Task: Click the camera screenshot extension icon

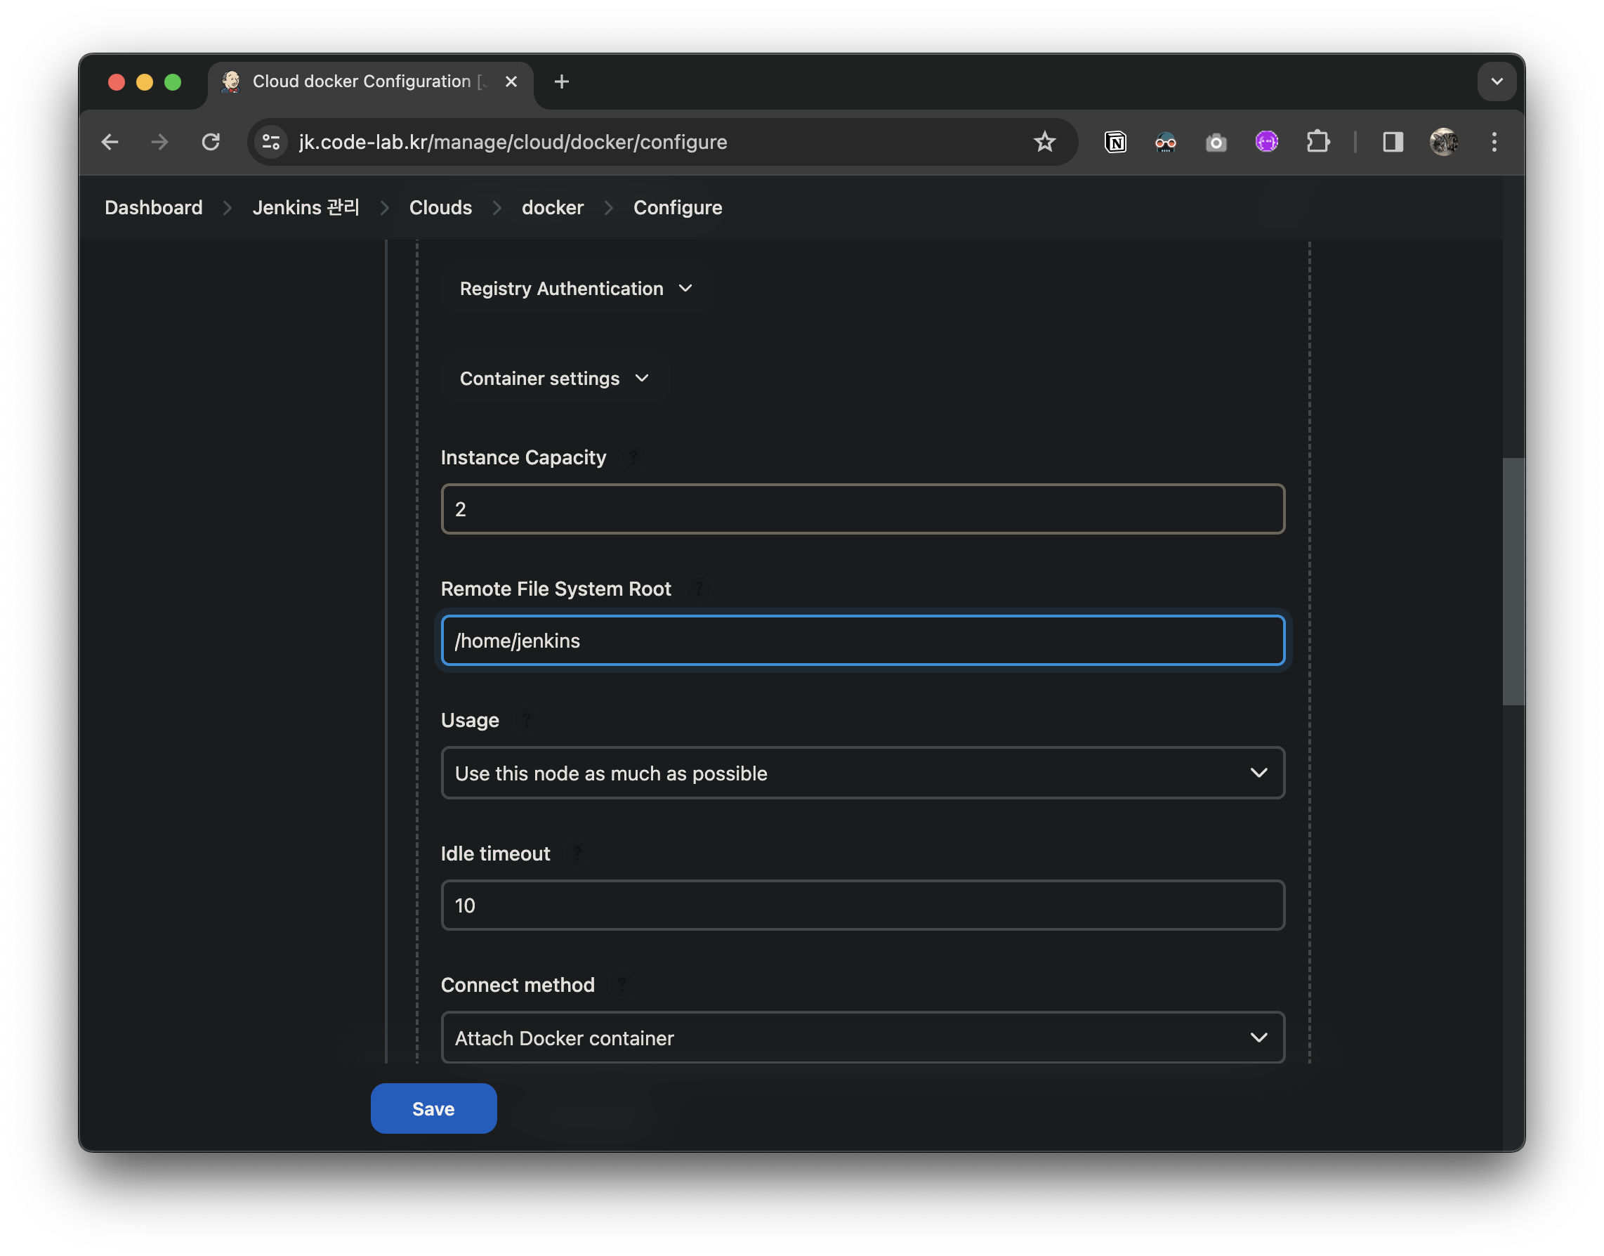Action: click(1216, 142)
